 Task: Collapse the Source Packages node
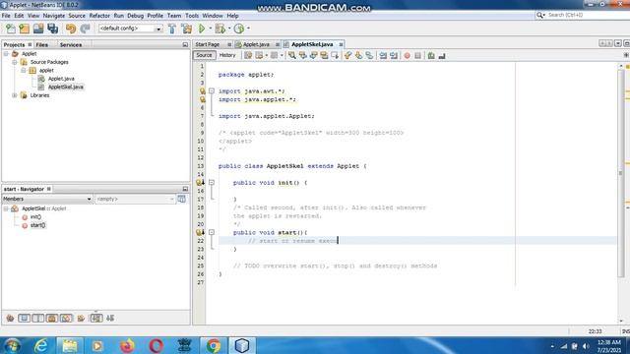click(x=15, y=62)
